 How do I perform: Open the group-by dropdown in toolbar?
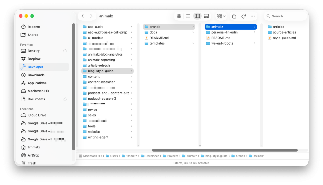(x=221, y=16)
